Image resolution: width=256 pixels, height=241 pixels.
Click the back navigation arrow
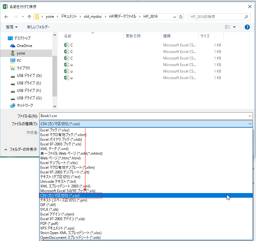pyautogui.click(x=6, y=17)
